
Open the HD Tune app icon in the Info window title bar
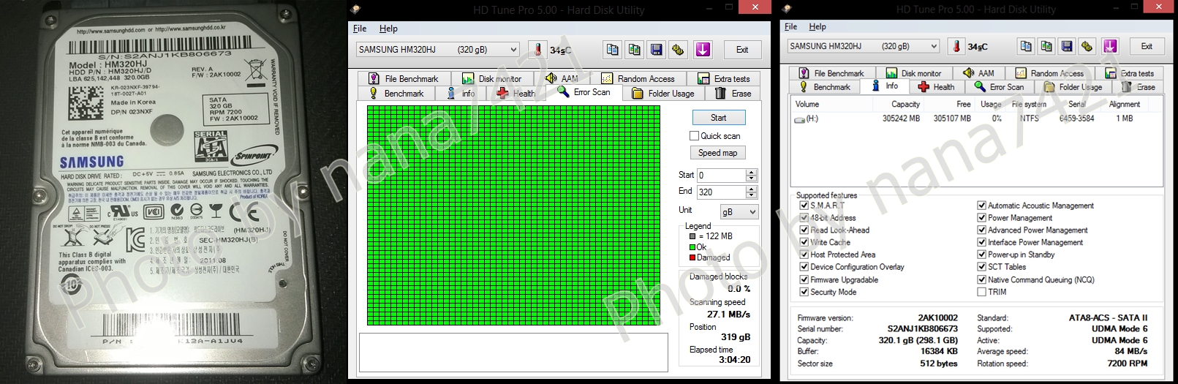[x=787, y=10]
